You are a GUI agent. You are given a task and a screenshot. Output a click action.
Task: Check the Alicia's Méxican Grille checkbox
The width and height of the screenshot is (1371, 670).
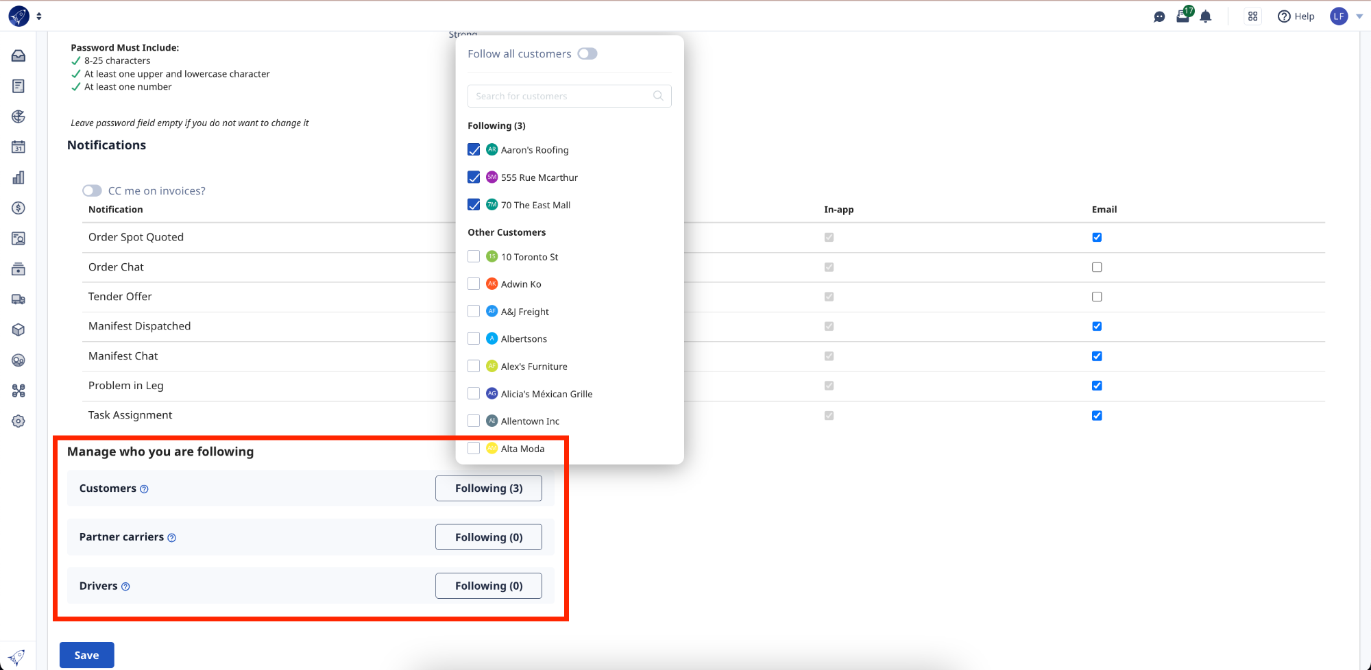474,393
